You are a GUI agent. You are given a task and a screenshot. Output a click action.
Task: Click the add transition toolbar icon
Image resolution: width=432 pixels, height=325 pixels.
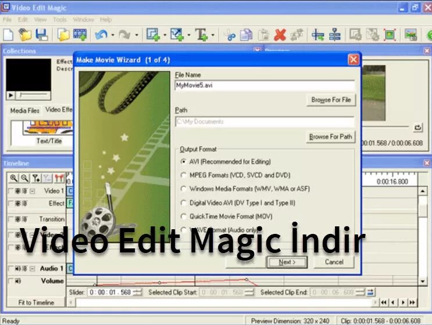pos(177,35)
